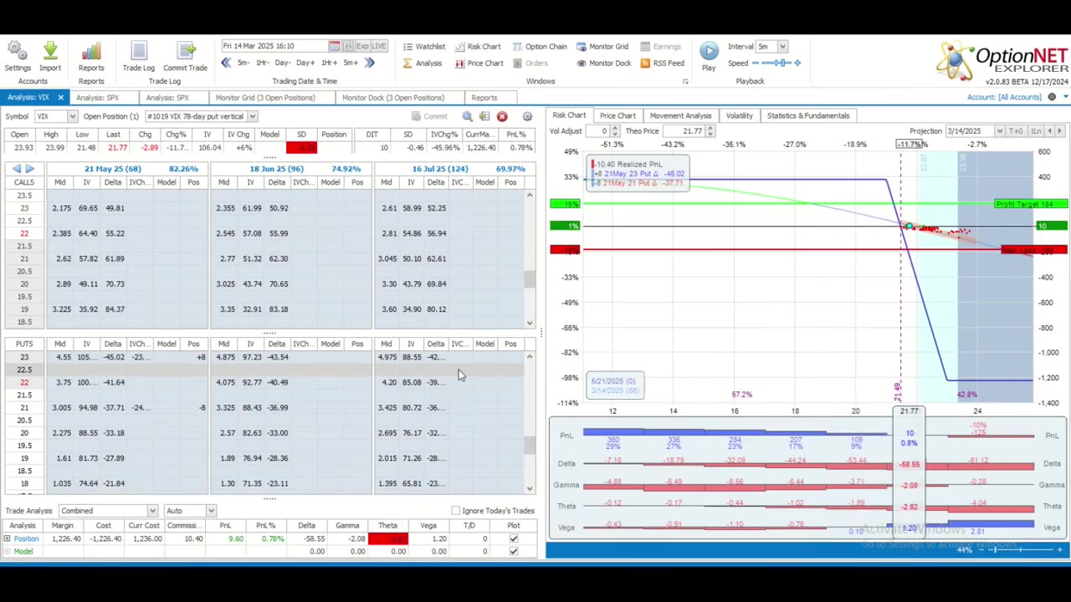The width and height of the screenshot is (1071, 602).
Task: Step forward one day with Day+
Action: click(x=305, y=63)
